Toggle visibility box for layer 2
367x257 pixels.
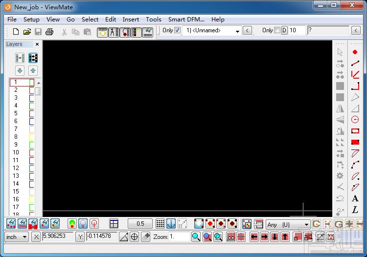click(32, 90)
